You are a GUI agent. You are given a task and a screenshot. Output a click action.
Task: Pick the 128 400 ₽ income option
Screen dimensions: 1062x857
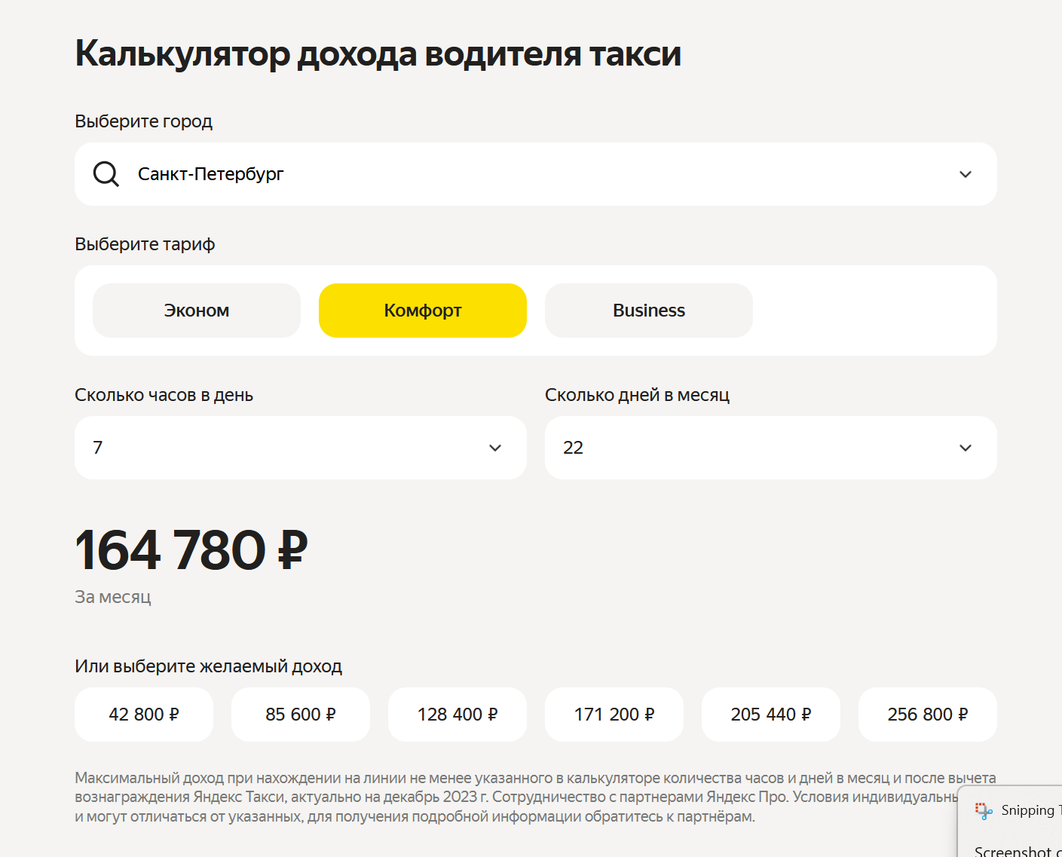(x=458, y=715)
